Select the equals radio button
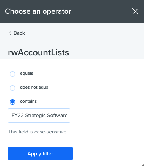144x166 pixels. click(x=13, y=74)
